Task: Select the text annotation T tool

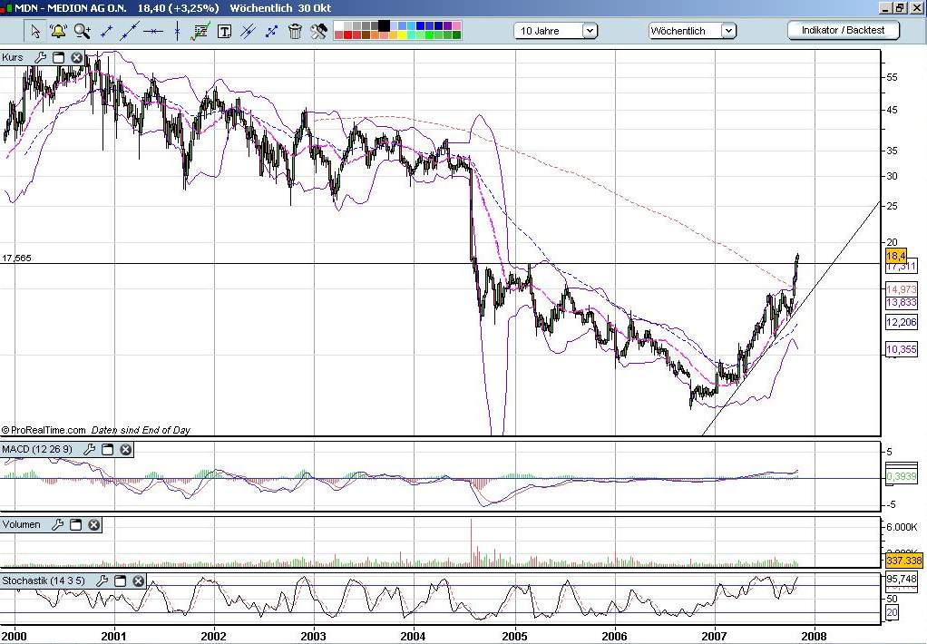Action: coord(224,32)
